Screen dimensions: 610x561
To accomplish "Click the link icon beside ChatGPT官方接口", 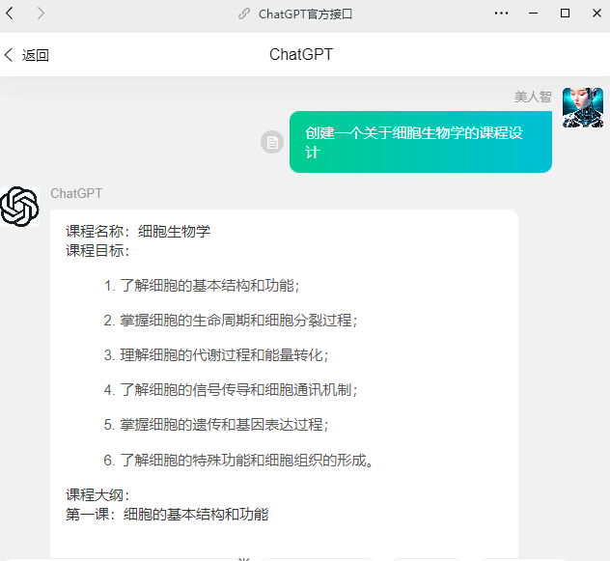I will 244,14.
